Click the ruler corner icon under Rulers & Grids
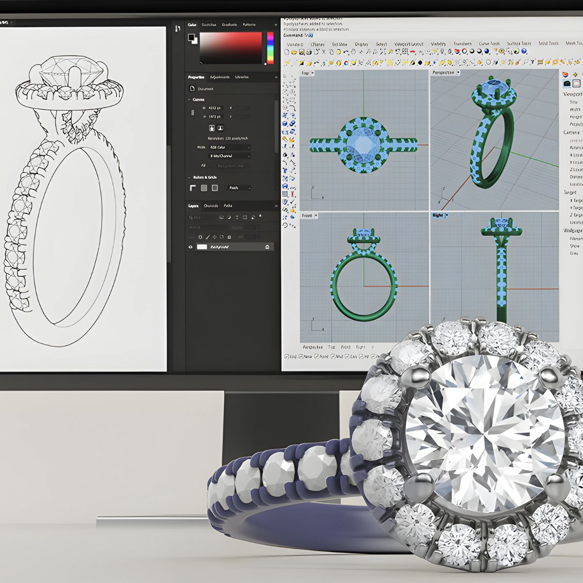Viewport: 583px width, 583px height. tap(193, 188)
